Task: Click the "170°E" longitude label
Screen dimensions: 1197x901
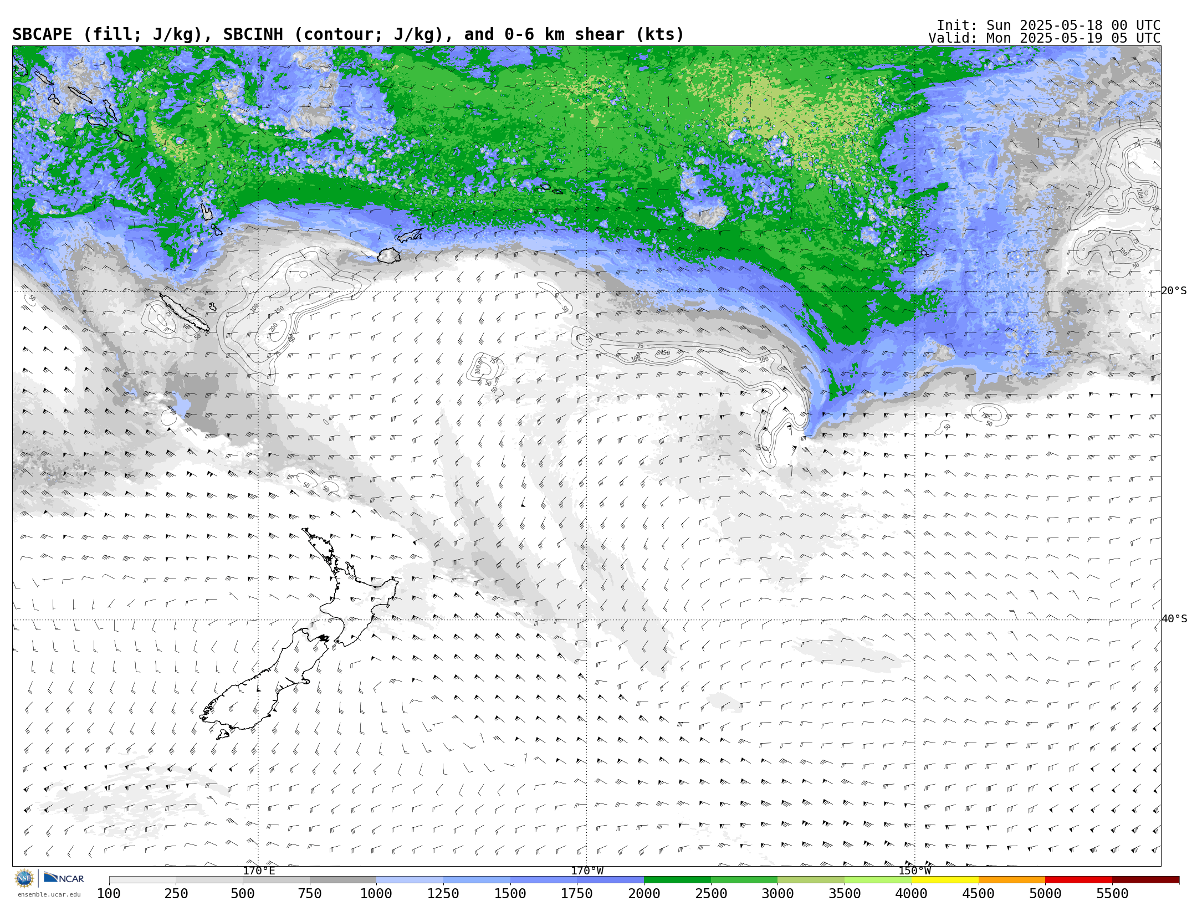Action: 259,871
